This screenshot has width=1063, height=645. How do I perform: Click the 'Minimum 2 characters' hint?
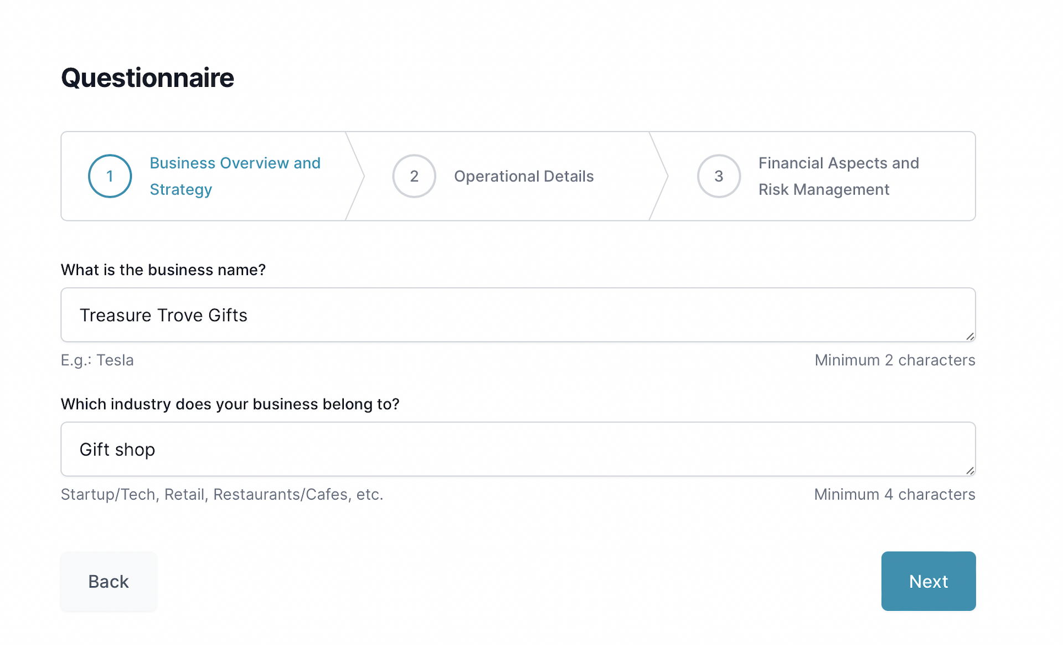(895, 360)
